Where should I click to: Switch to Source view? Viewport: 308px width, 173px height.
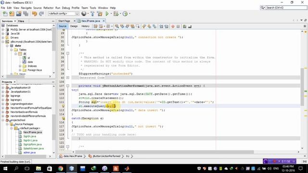click(63, 26)
